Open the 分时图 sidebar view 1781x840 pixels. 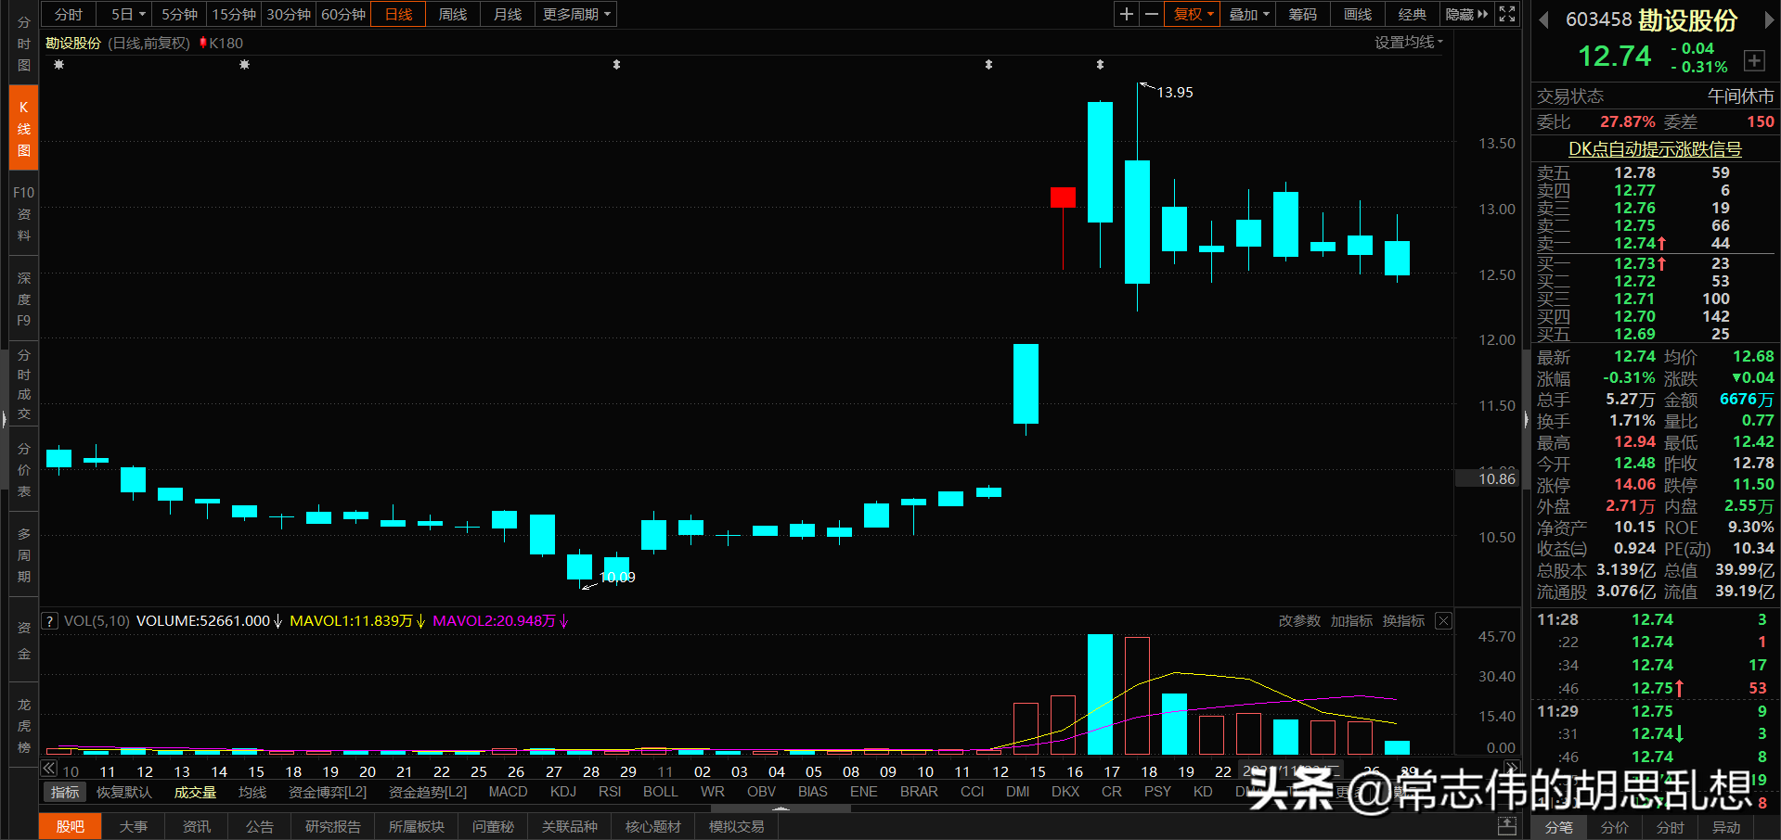pos(24,44)
